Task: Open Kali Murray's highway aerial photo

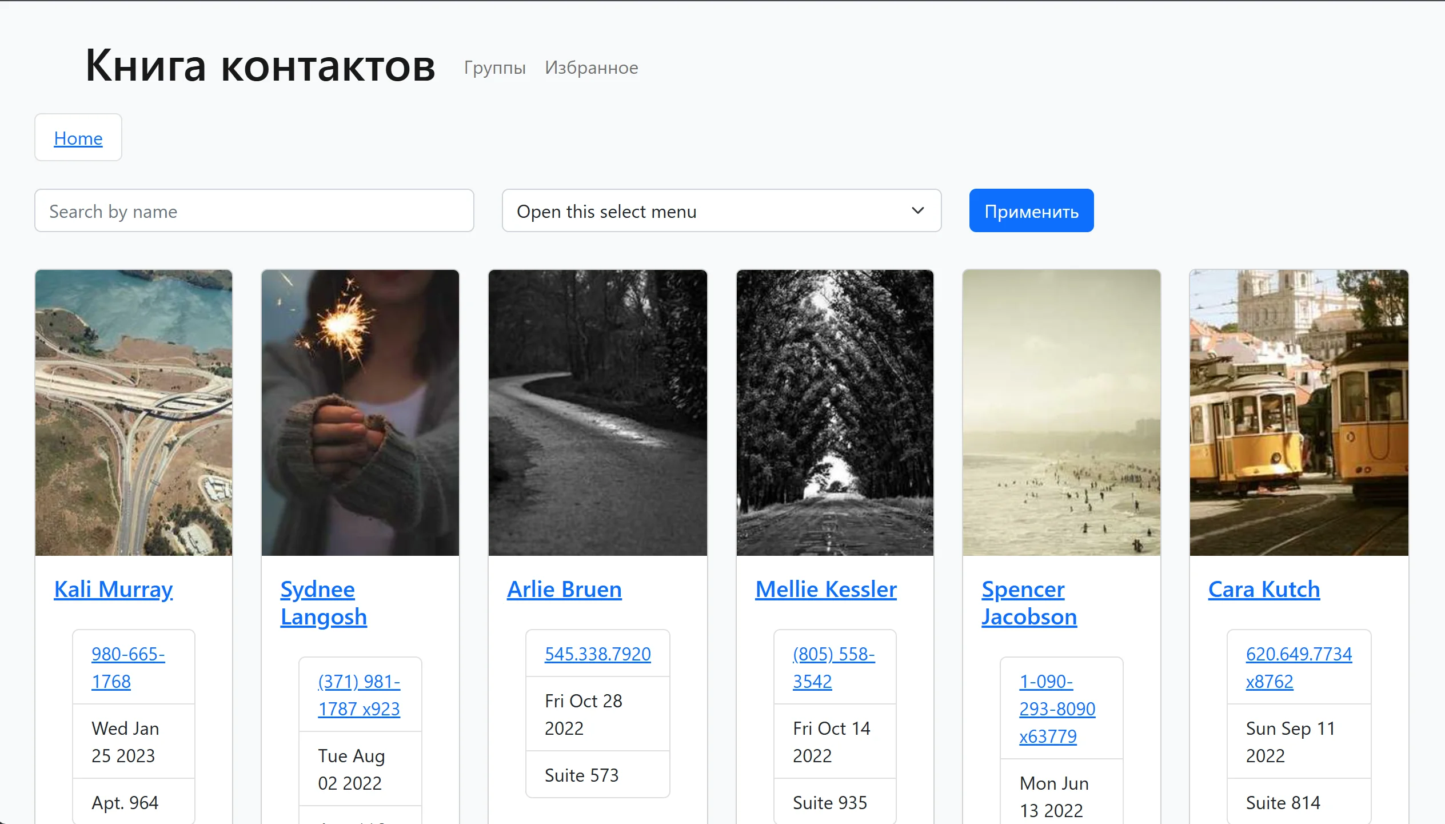Action: [134, 412]
